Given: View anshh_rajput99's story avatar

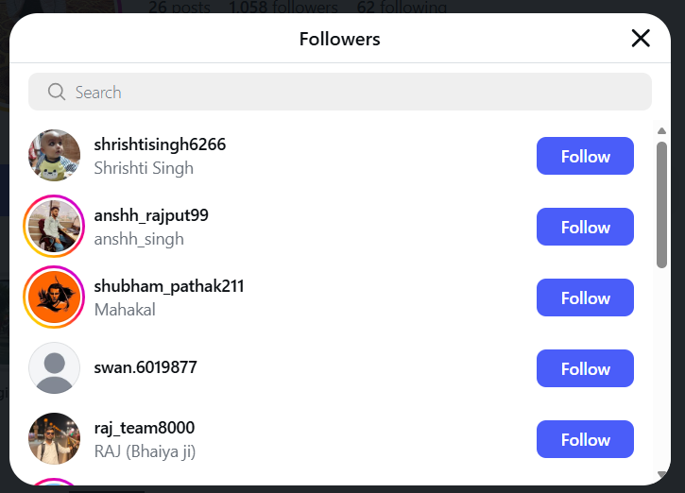Looking at the screenshot, I should point(54,227).
